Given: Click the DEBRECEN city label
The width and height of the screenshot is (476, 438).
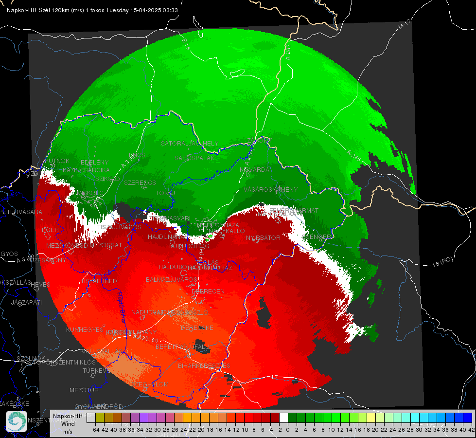Looking at the screenshot, I should (x=208, y=291).
